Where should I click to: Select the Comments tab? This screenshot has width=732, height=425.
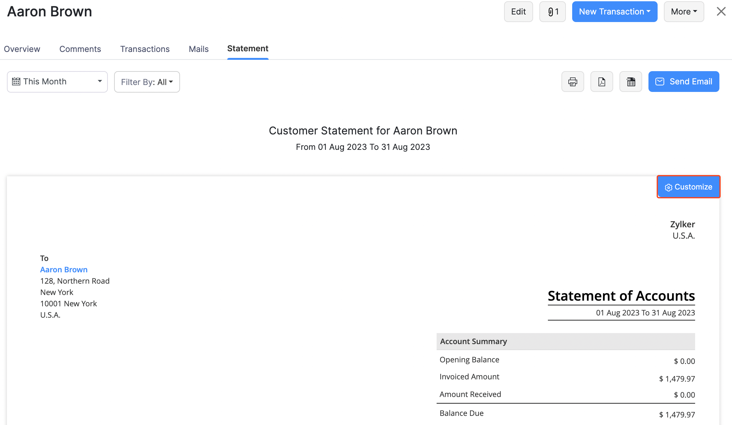click(x=80, y=49)
